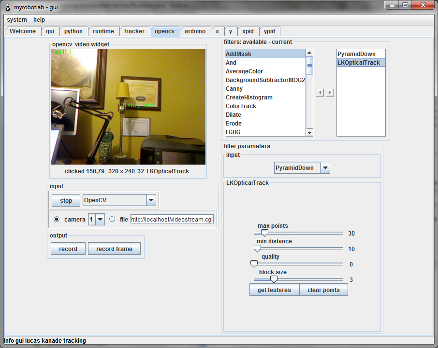The image size is (438, 348).
Task: Select the camera radio button
Action: (x=57, y=219)
